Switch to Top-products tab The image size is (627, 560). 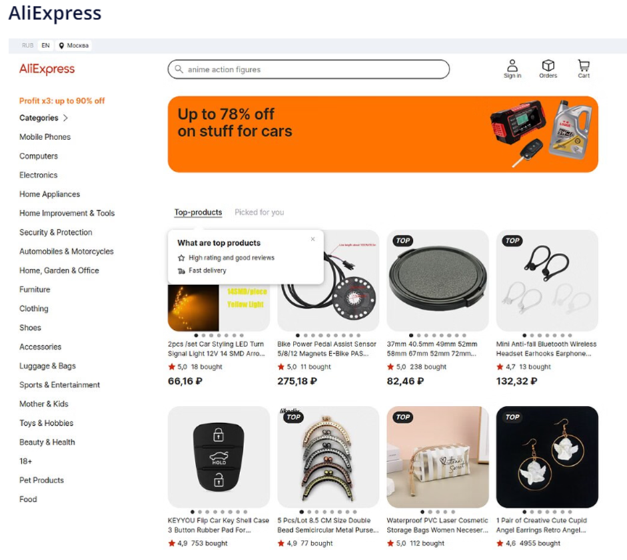tap(198, 212)
